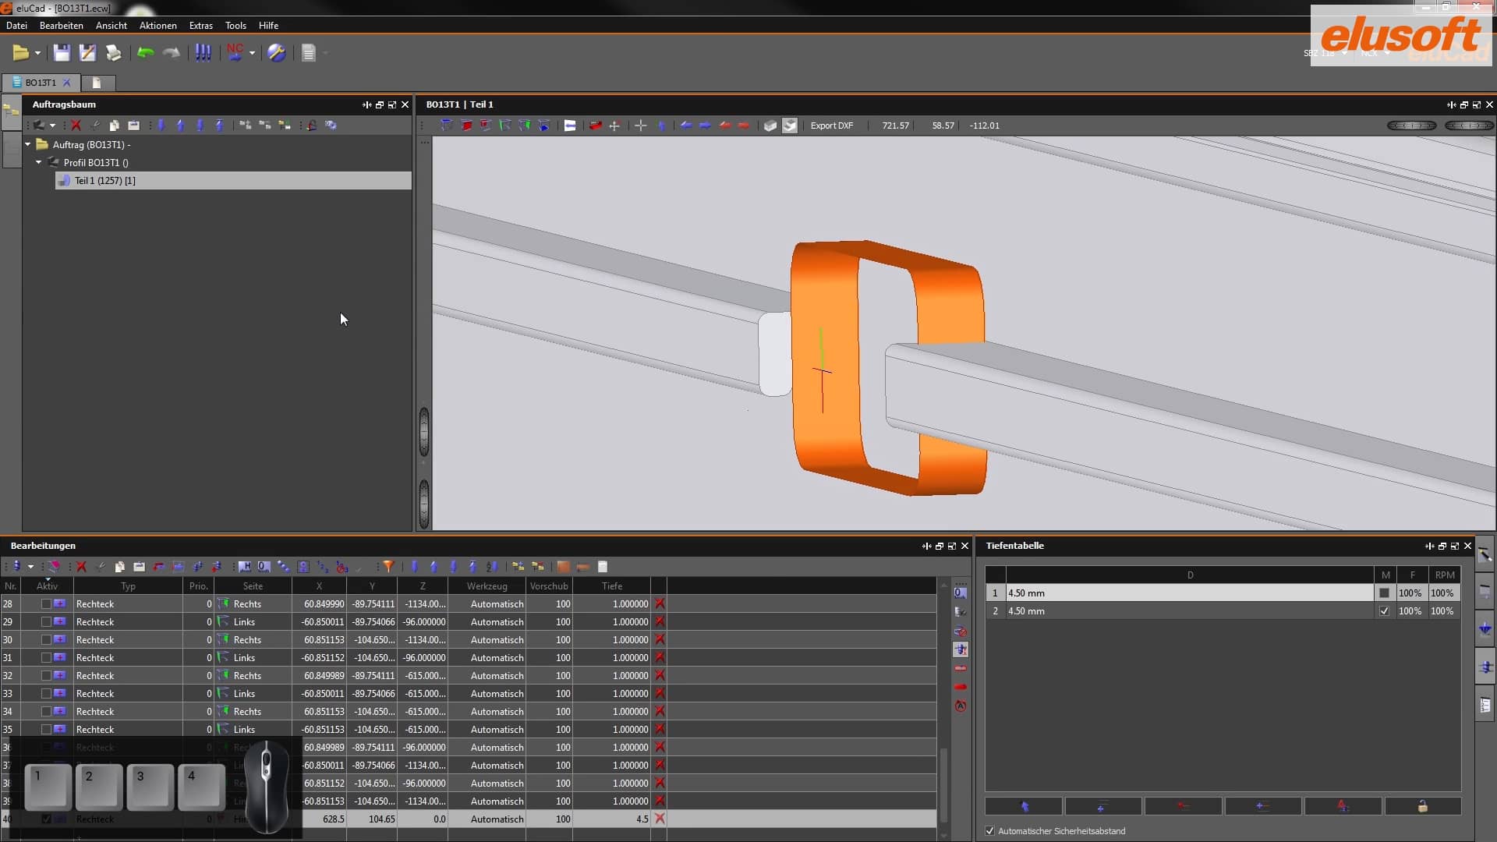This screenshot has height=842, width=1497.
Task: Click the Print icon in the toolbar
Action: [x=112, y=53]
